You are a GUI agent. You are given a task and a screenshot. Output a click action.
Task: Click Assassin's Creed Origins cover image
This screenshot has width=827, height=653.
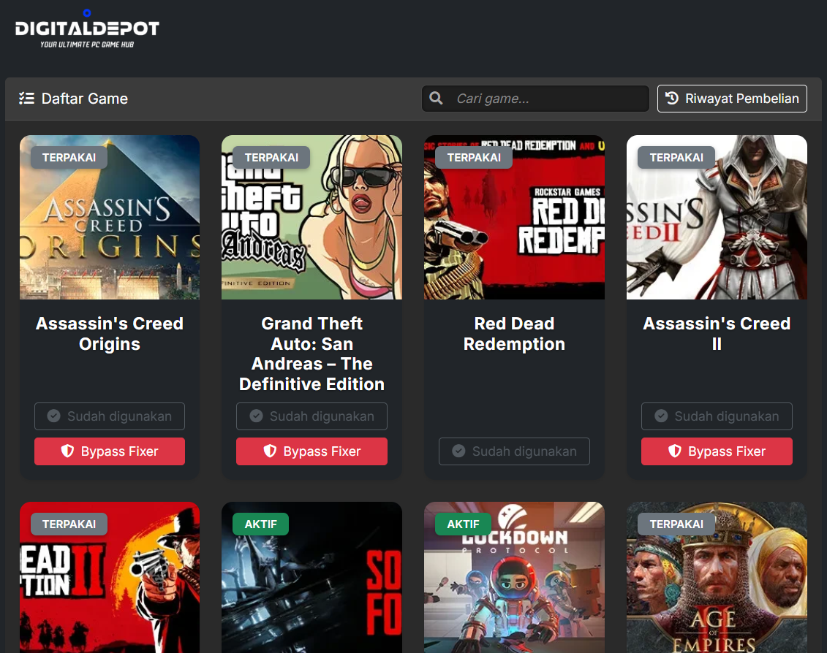[110, 217]
